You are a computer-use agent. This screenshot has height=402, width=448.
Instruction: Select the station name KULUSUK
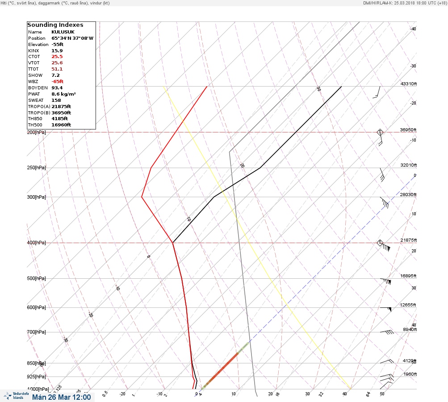pos(63,32)
